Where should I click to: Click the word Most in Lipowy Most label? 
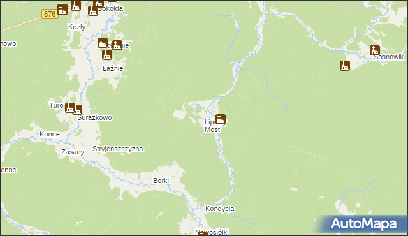tap(212, 129)
